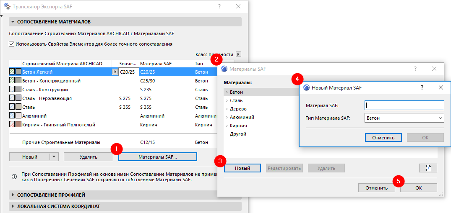Click Бетон - Конструкционный hatch icon
This screenshot has height=213, width=451.
coord(12,81)
